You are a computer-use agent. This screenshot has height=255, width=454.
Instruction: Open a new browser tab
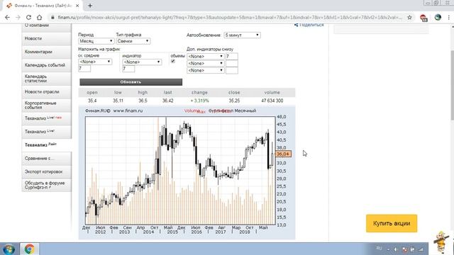click(90, 6)
